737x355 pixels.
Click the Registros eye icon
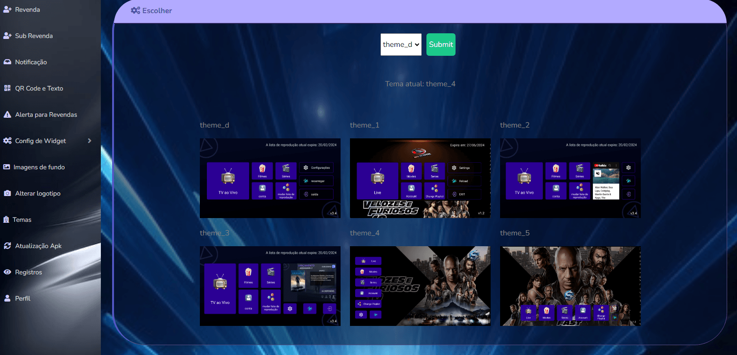point(7,272)
